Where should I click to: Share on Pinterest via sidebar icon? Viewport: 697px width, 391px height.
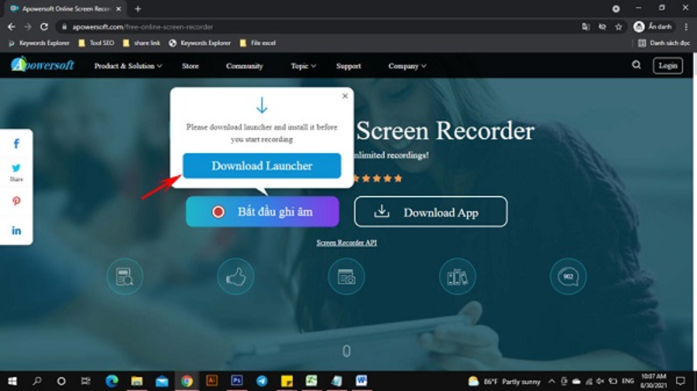16,201
